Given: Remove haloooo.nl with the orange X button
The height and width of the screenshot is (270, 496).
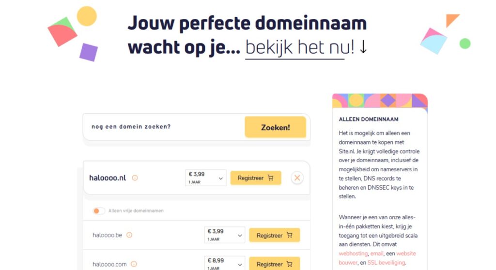Looking at the screenshot, I should coord(297,178).
